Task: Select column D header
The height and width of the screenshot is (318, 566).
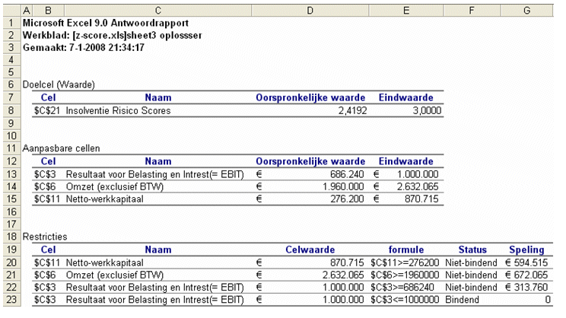Action: point(310,11)
